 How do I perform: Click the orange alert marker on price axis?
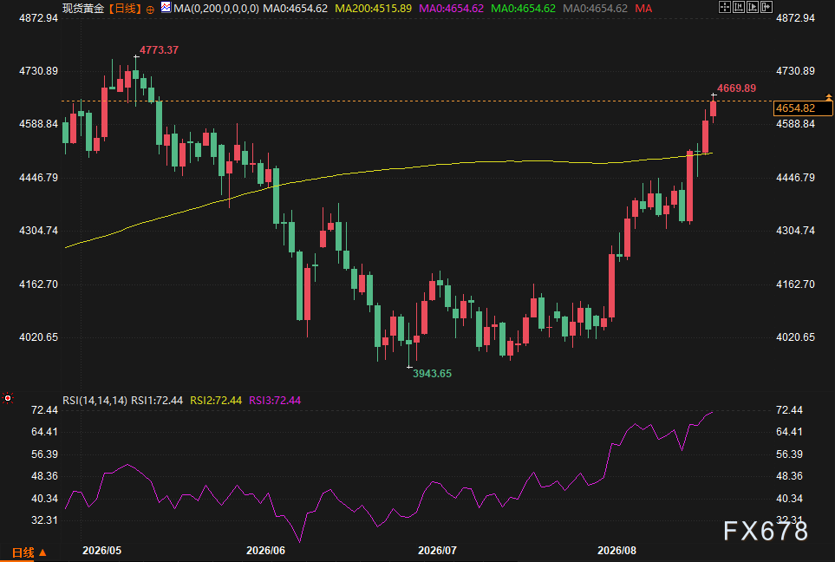[829, 97]
